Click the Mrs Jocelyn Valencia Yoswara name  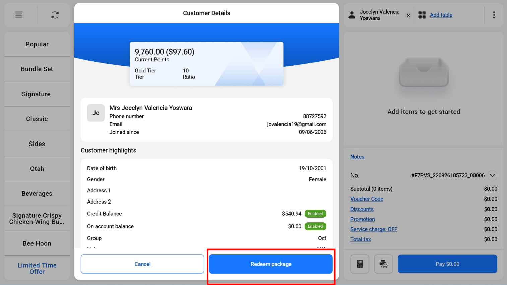tap(151, 108)
